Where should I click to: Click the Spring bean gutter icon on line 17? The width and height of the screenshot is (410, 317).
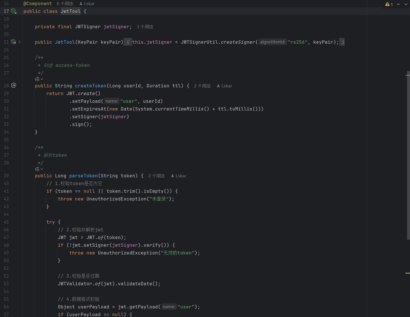pyautogui.click(x=13, y=11)
